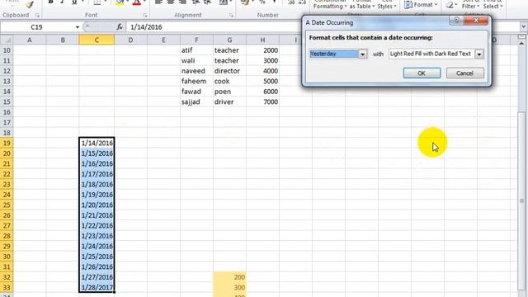Select column C header
Screen dimensions: 528x297
(x=97, y=40)
